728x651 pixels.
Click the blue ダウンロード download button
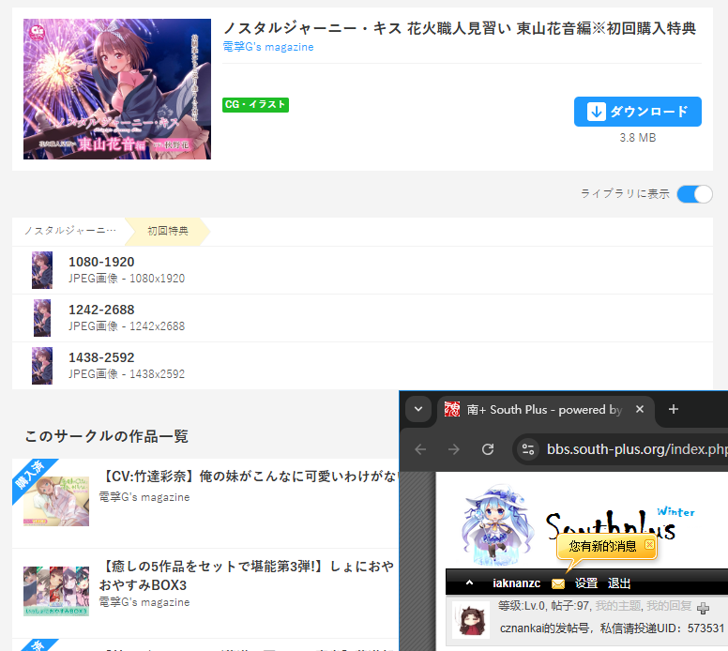tap(637, 112)
